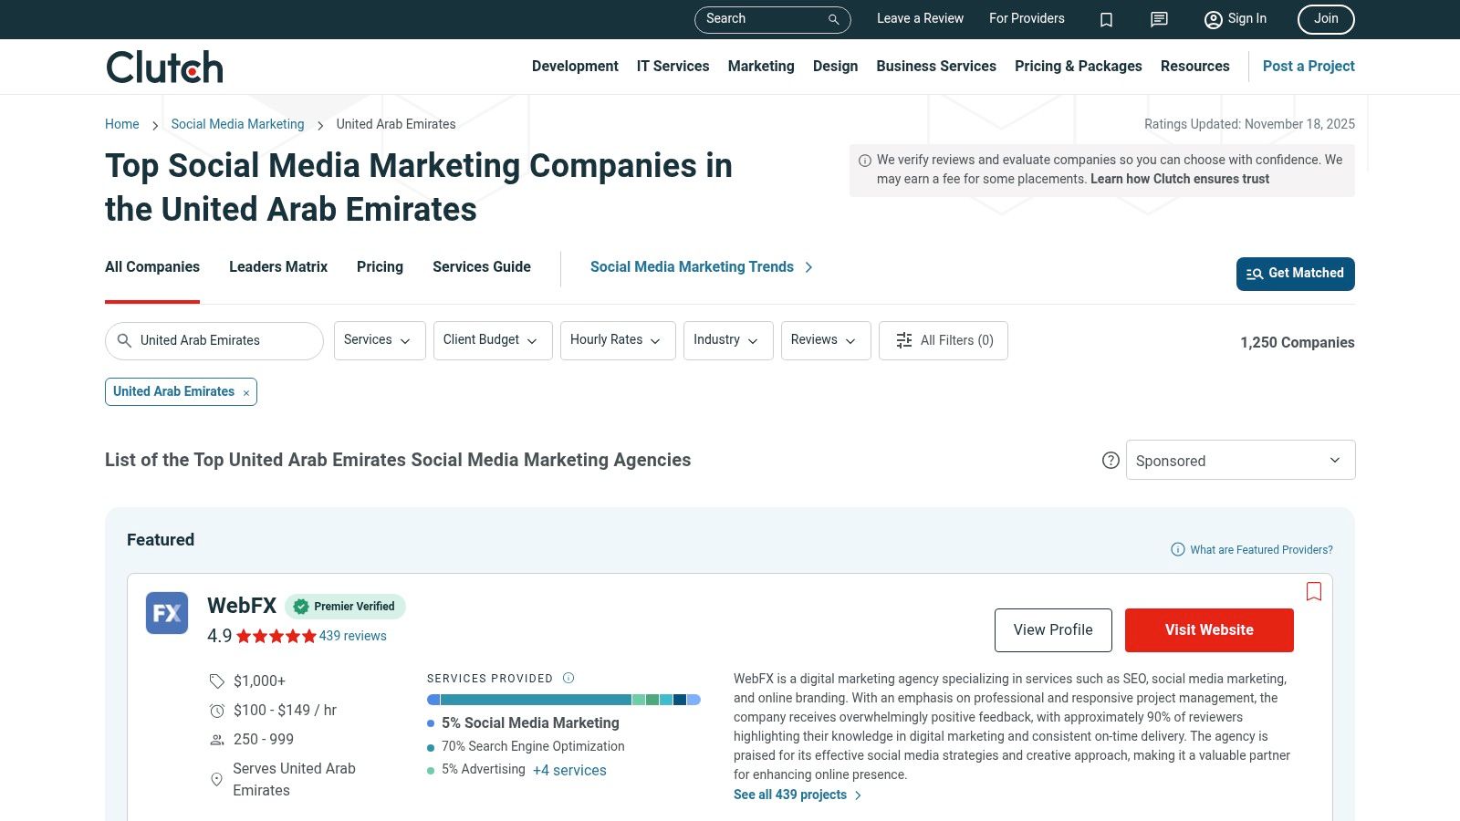Click the WebFX company logo

pos(167,613)
